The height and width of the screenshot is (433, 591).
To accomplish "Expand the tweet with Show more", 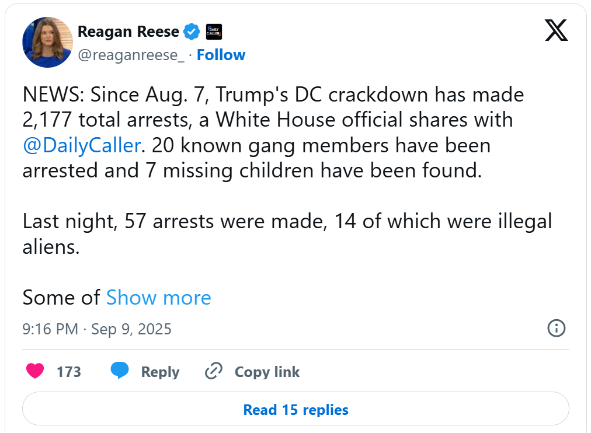I will (x=158, y=298).
